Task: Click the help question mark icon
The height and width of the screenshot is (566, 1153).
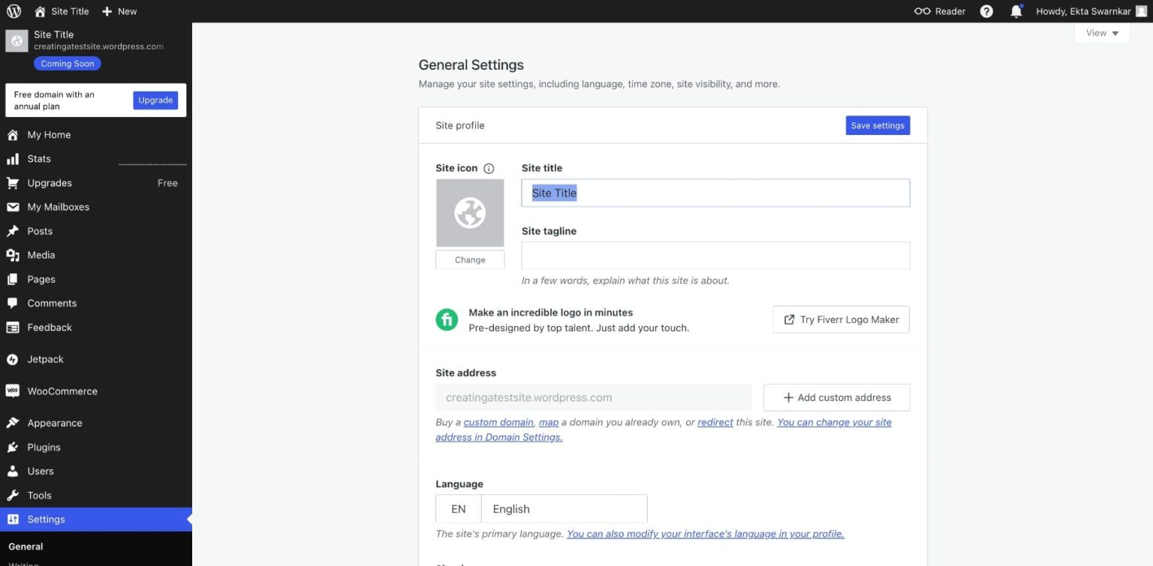Action: pos(986,11)
